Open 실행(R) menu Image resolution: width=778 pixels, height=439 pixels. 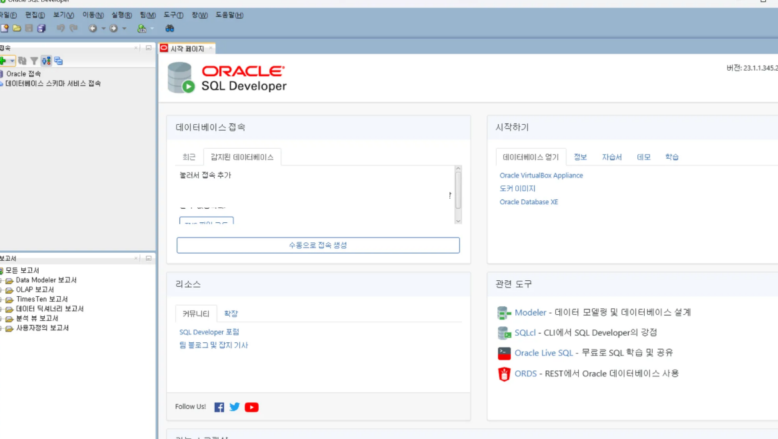(121, 15)
